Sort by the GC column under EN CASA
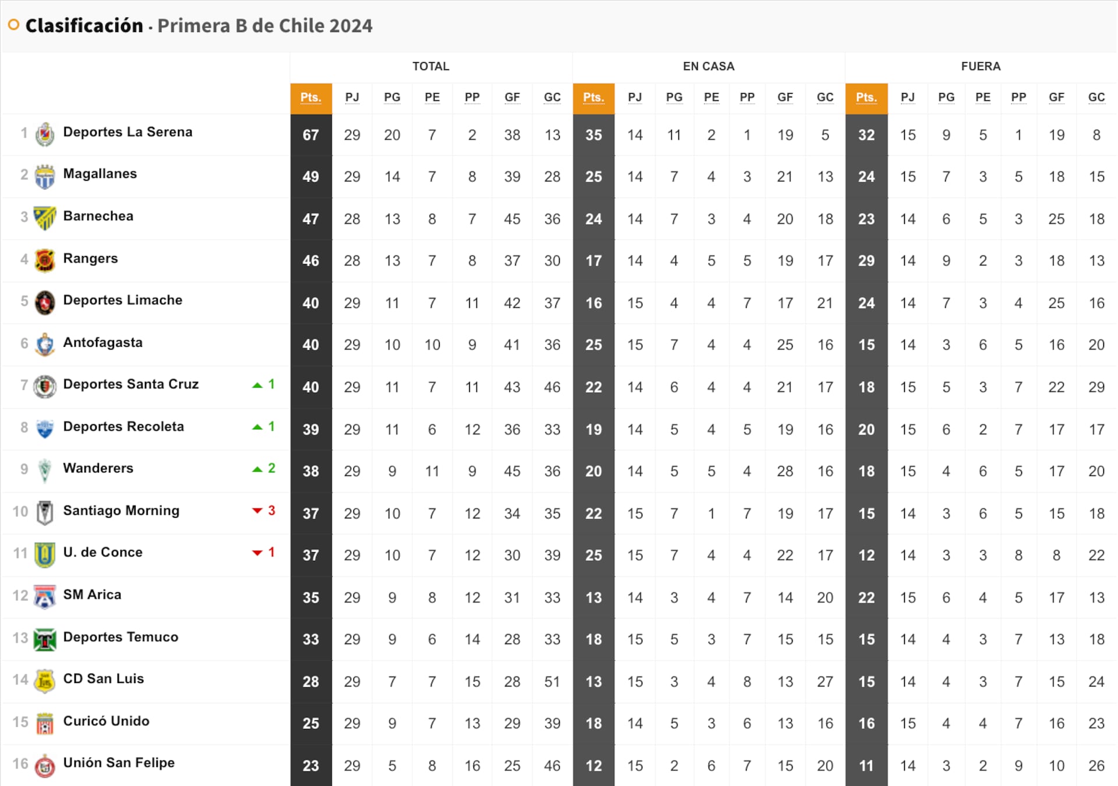The image size is (1118, 786). point(825,98)
